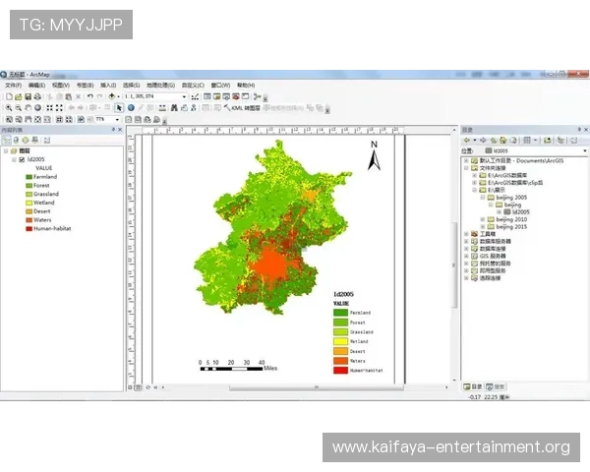Switch to the 搜索 tab below catalog
The height and width of the screenshot is (472, 590).
click(x=496, y=386)
